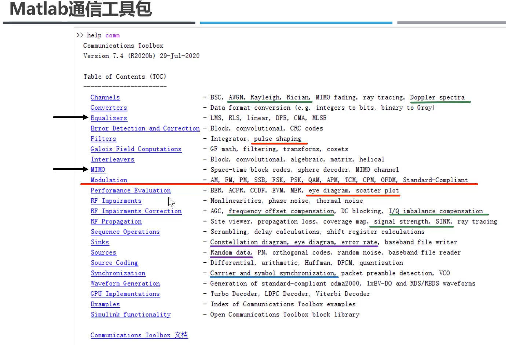
Task: Open the Modulation help link
Action: pyautogui.click(x=109, y=180)
